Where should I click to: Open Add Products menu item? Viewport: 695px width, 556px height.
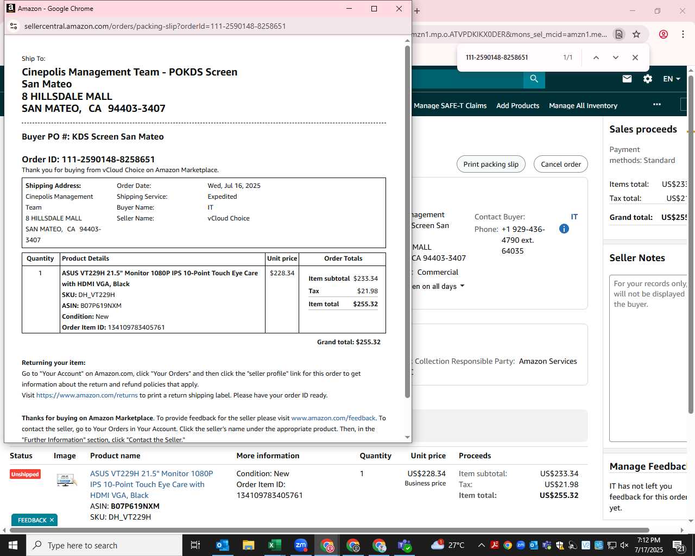pos(517,105)
